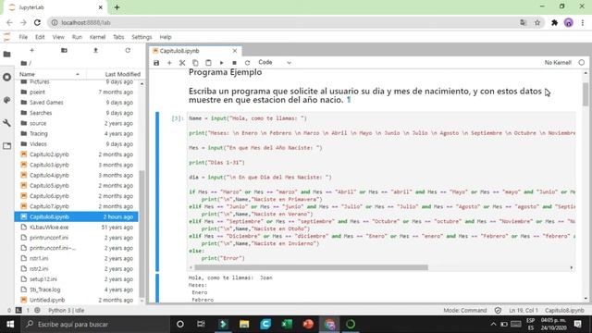Sort files by Last Modified column
The image size is (592, 333).
point(113,74)
